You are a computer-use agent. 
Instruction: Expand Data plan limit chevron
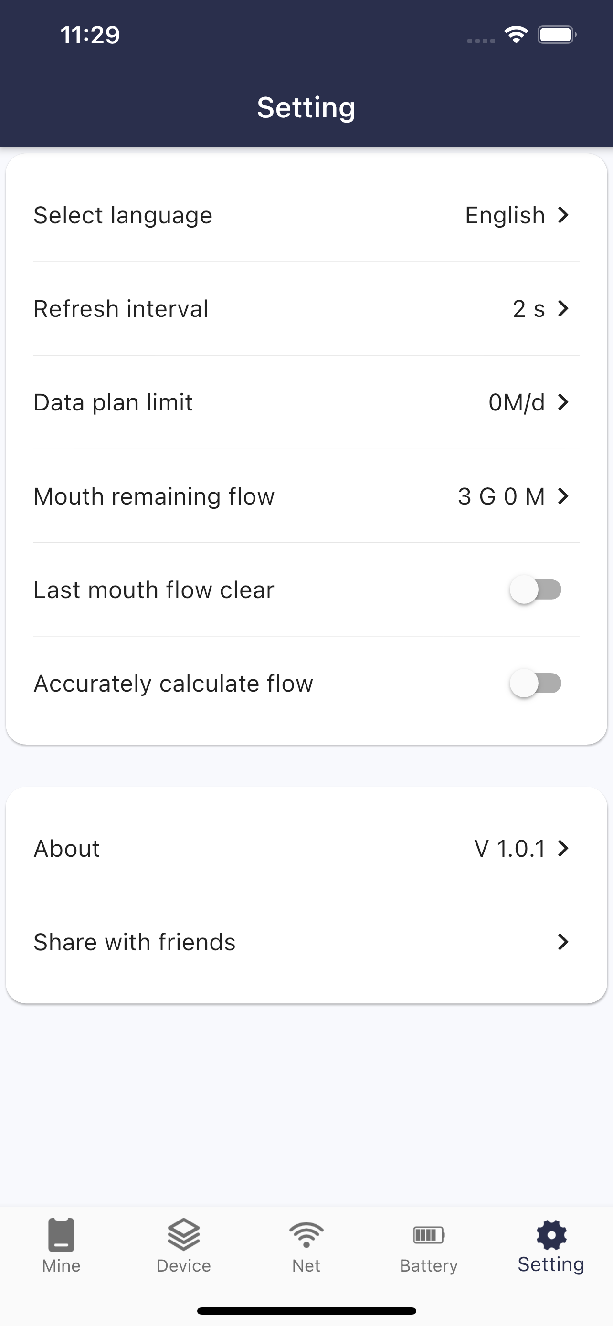click(x=564, y=402)
